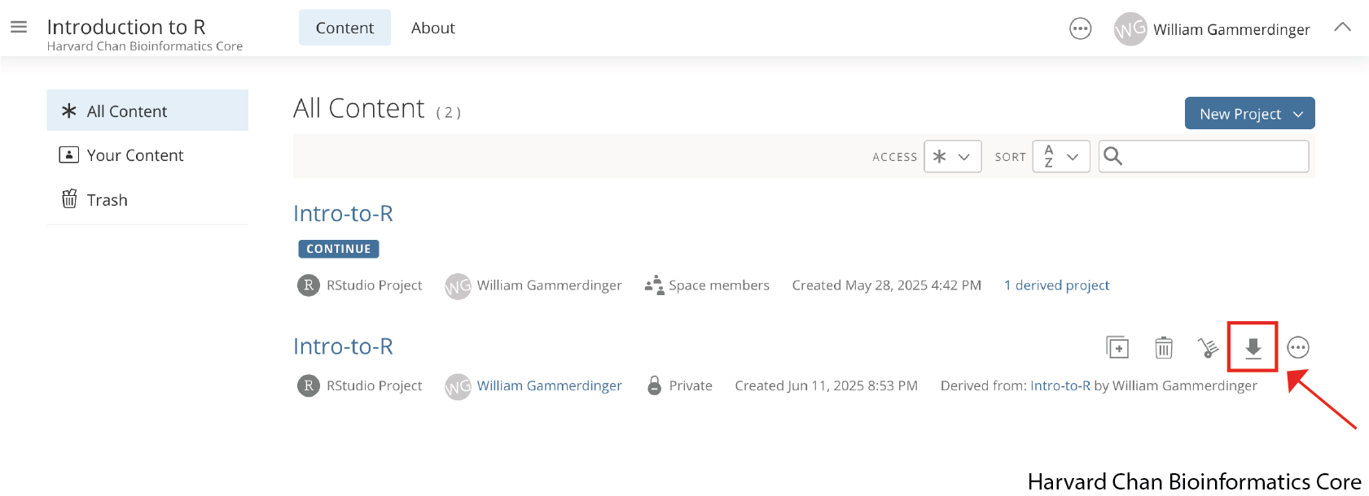Switch to the About tab

pos(433,28)
